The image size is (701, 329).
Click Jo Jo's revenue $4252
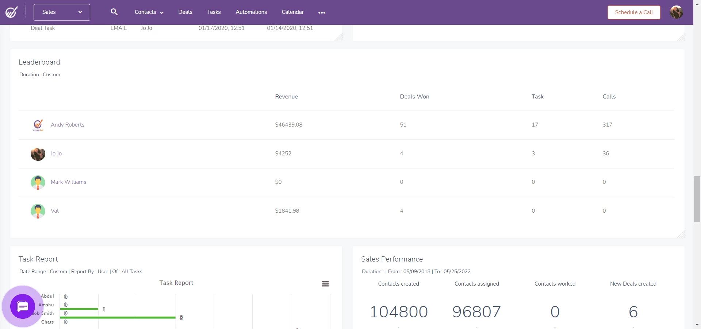coord(283,154)
